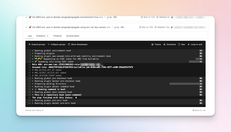Click the Back to Job up arrow
The image size is (231, 132).
click(193, 110)
